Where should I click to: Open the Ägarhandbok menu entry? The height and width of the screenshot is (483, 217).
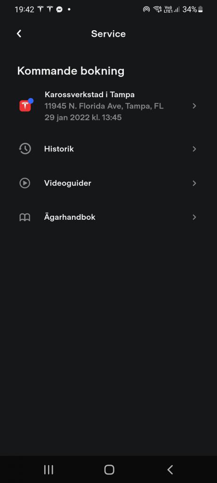point(108,217)
